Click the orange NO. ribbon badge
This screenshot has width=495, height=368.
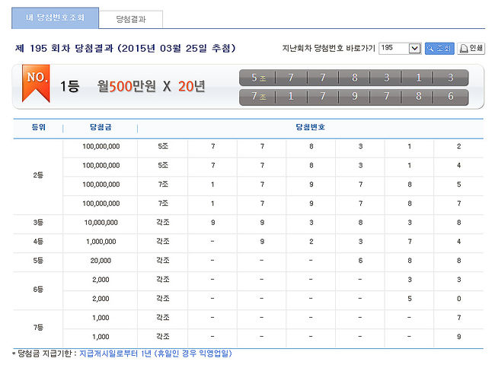click(x=38, y=84)
